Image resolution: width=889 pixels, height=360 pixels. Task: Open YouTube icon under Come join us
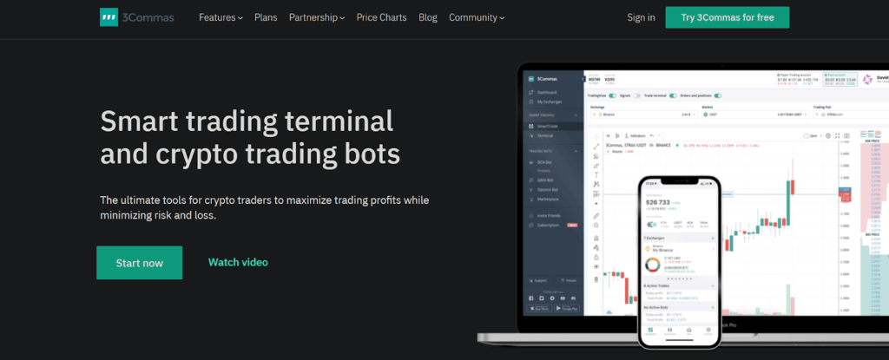click(x=563, y=298)
